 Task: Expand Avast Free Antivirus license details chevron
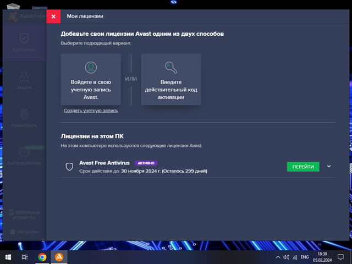point(329,166)
